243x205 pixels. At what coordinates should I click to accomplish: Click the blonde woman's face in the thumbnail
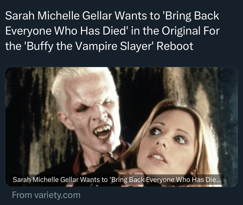[167, 140]
